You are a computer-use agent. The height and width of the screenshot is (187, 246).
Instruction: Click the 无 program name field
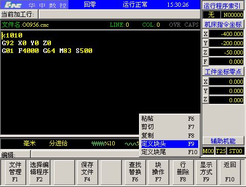tap(212, 15)
